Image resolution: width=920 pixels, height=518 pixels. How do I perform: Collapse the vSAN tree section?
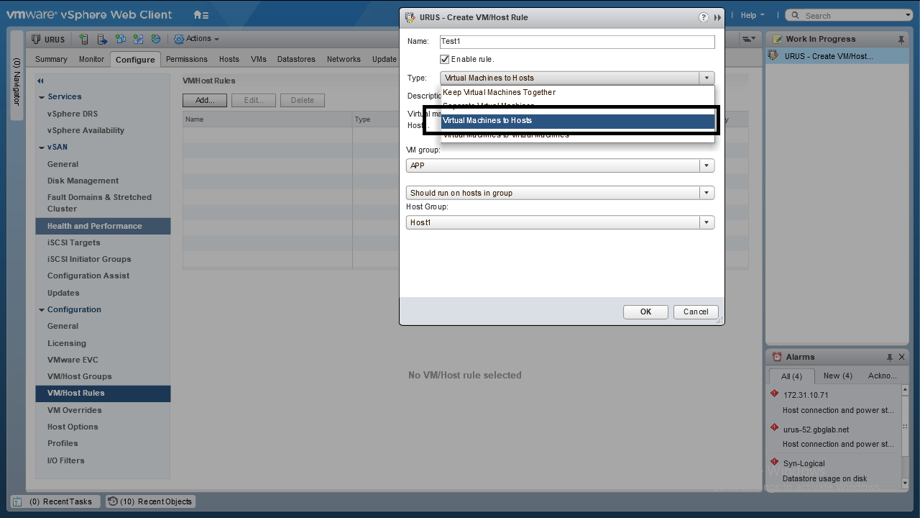[x=42, y=147]
